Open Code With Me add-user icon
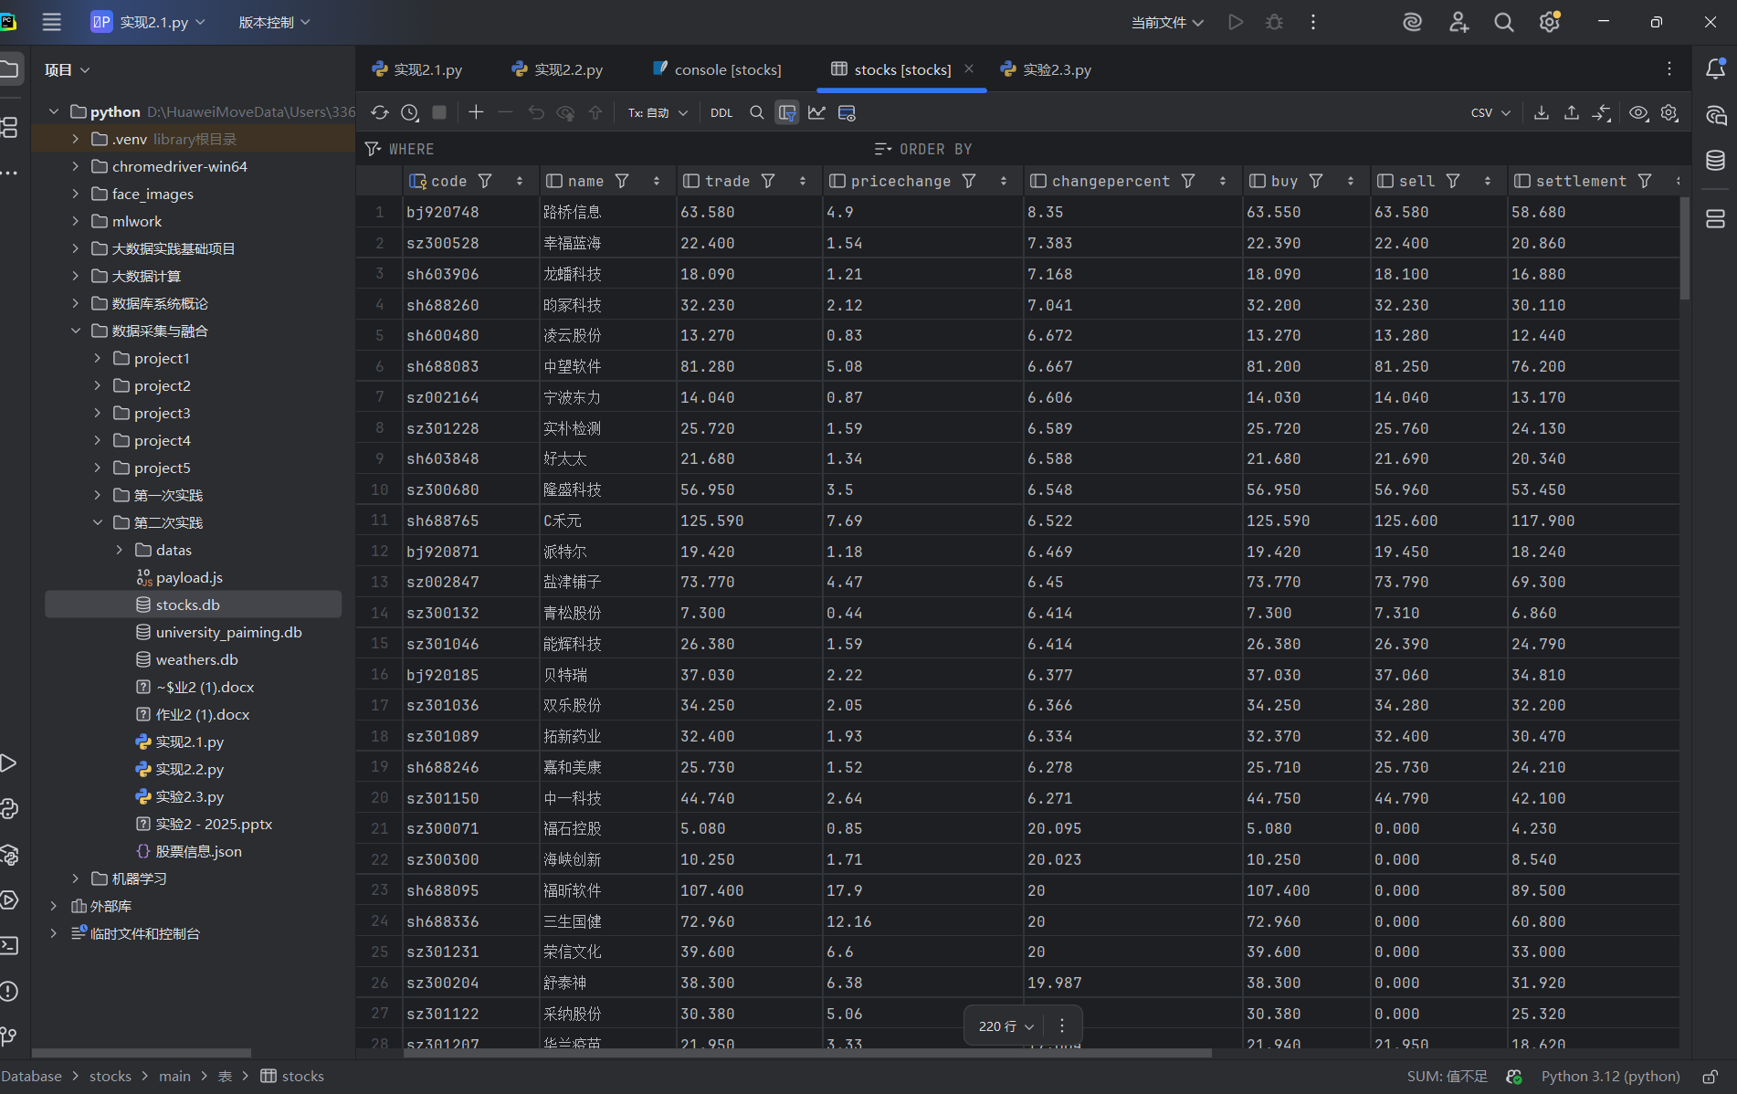 tap(1458, 22)
